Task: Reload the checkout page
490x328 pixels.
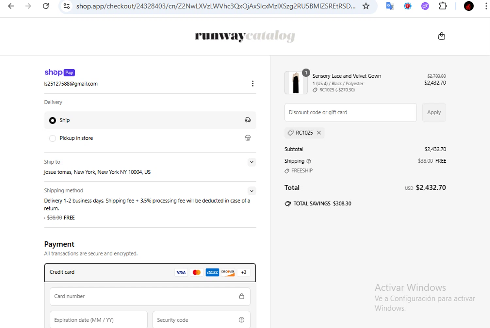Action: 46,6
